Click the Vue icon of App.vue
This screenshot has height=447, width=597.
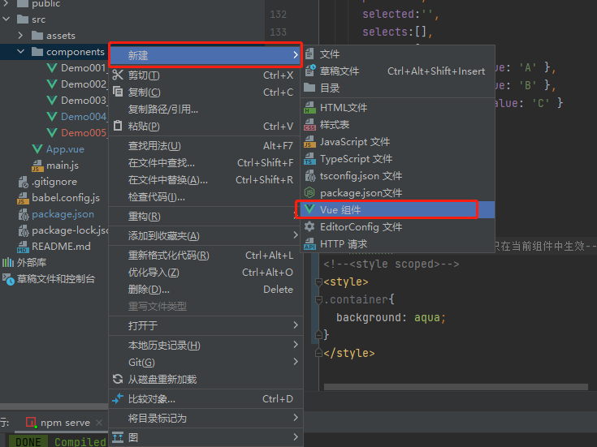click(37, 148)
